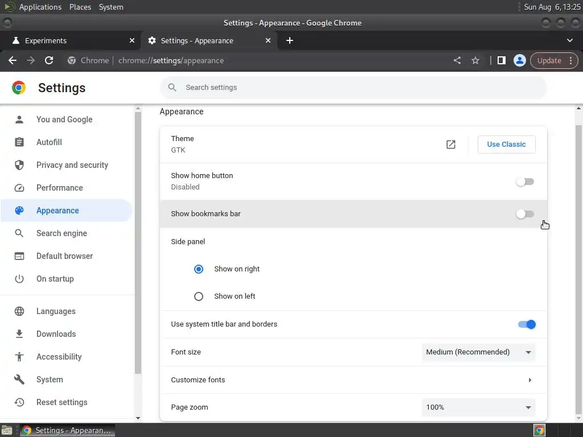Disable system title bar and borders

point(527,324)
